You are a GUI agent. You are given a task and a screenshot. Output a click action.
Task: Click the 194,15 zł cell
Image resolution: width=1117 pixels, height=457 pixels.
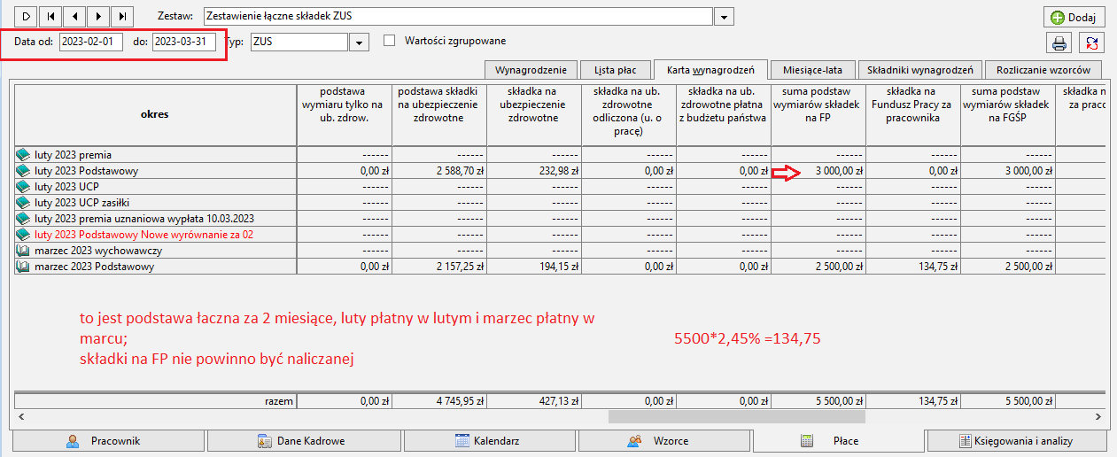[534, 267]
